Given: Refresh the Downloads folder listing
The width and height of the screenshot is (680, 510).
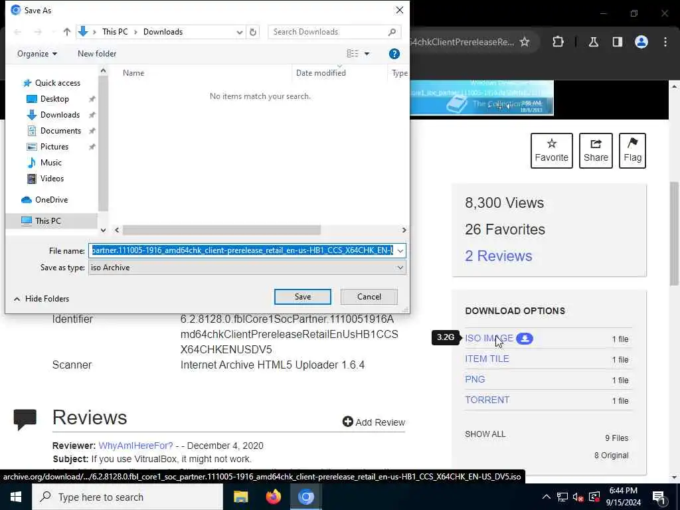Looking at the screenshot, I should point(253,32).
